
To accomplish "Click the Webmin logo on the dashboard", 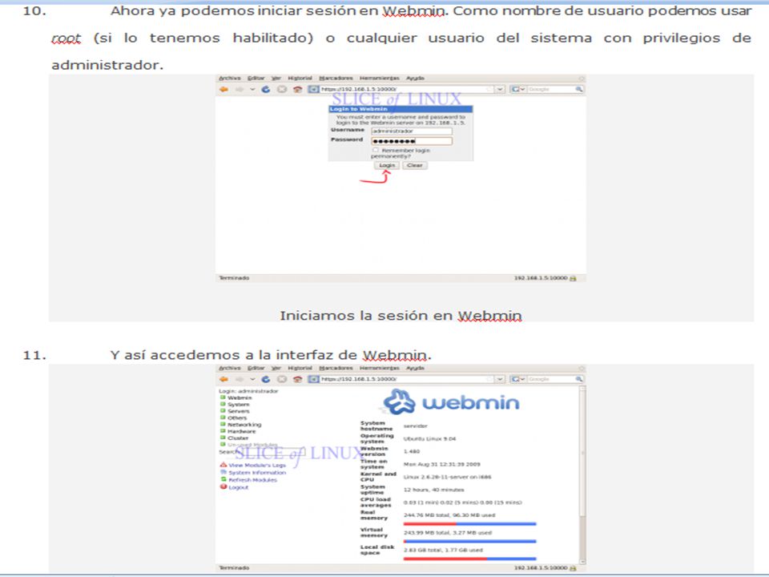I will [451, 402].
